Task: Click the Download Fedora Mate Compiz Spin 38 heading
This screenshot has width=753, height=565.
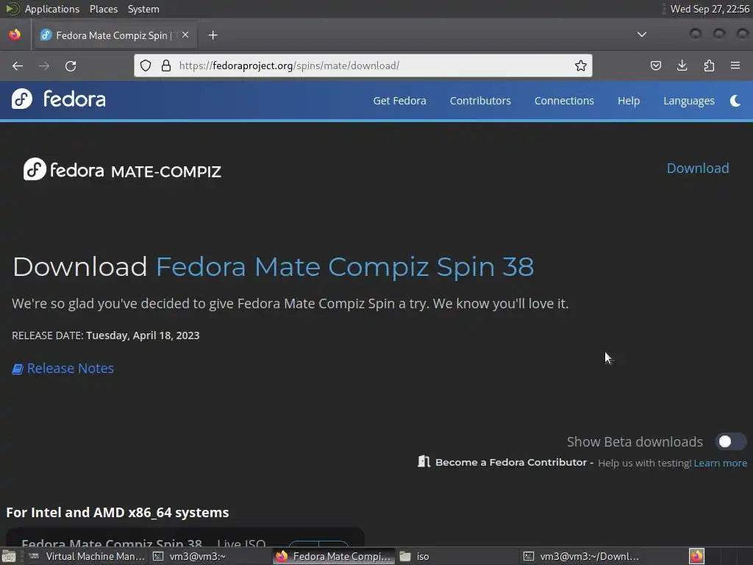Action: (x=274, y=266)
